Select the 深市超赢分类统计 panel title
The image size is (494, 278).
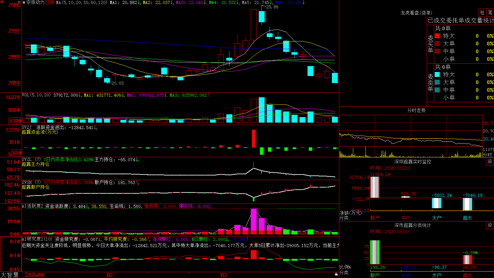(413, 225)
